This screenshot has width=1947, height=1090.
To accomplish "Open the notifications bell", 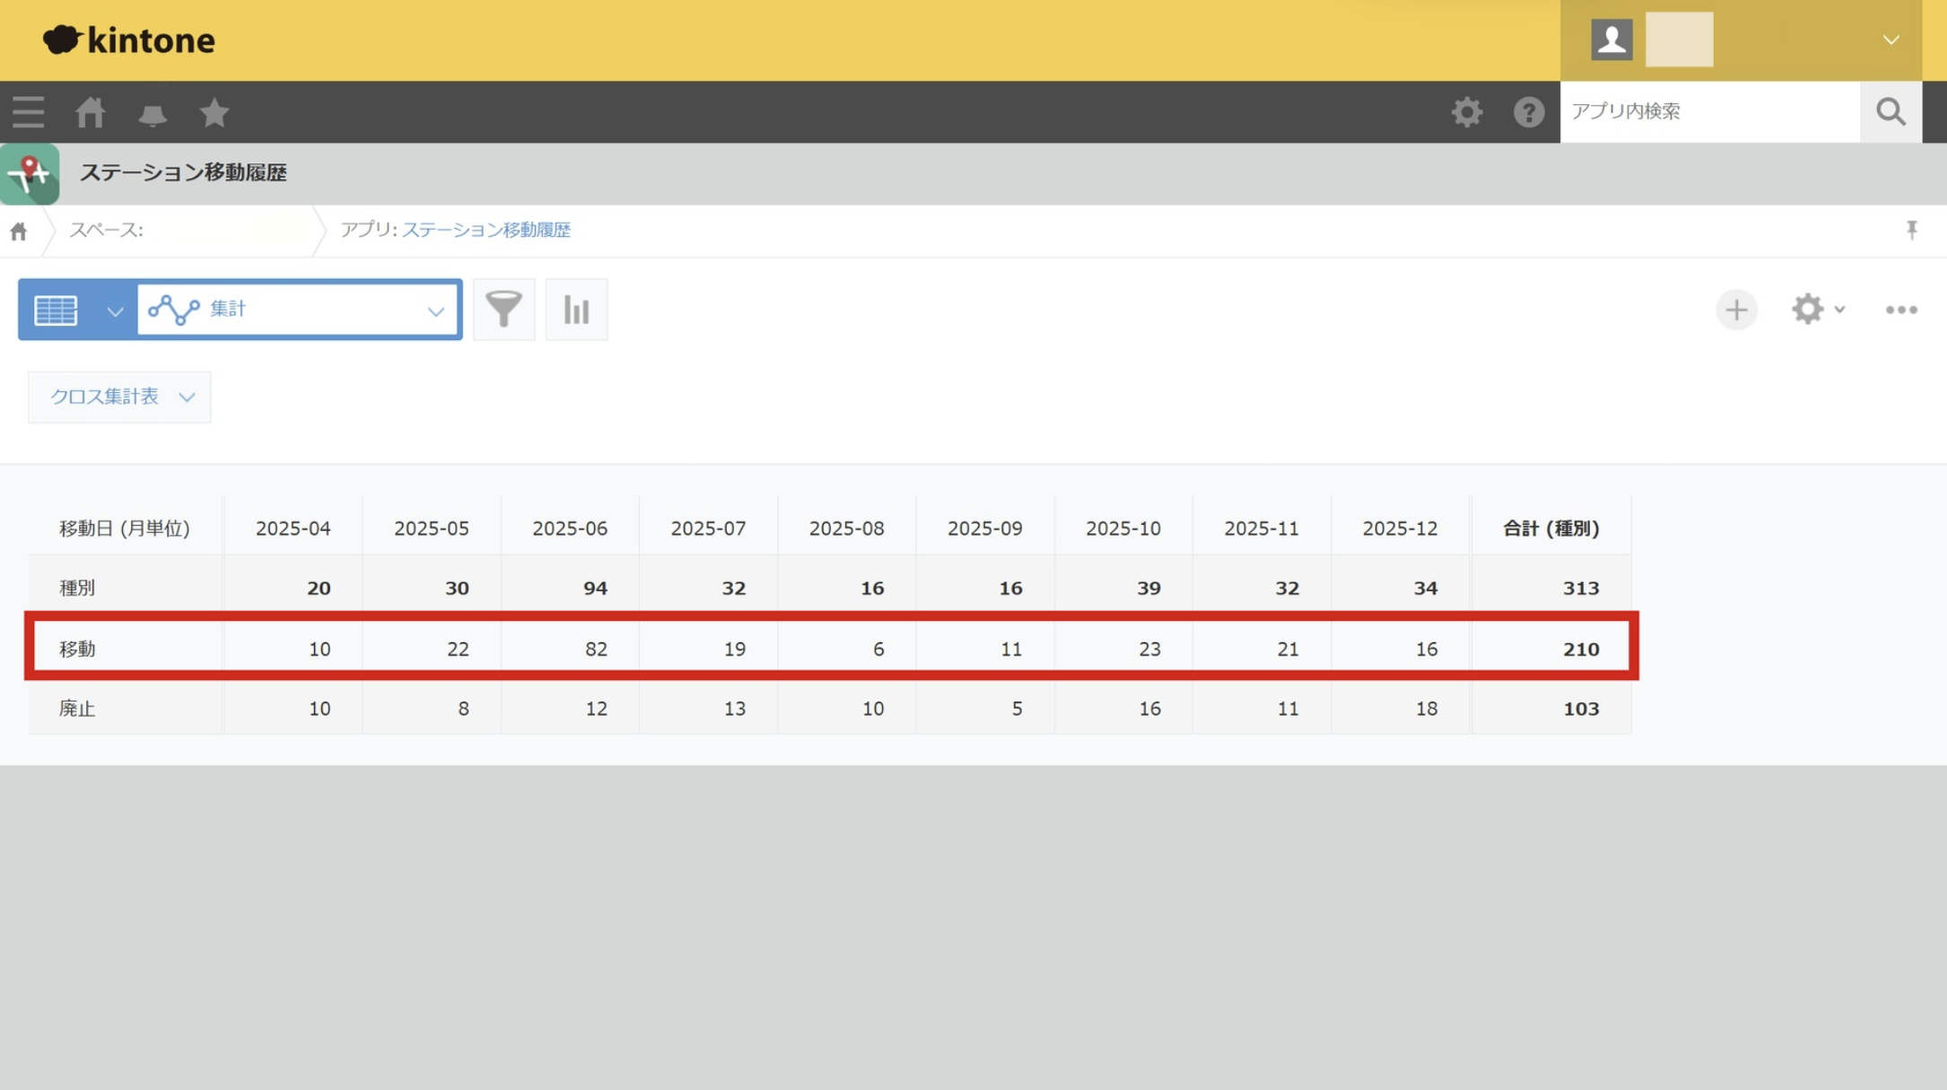I will point(153,113).
